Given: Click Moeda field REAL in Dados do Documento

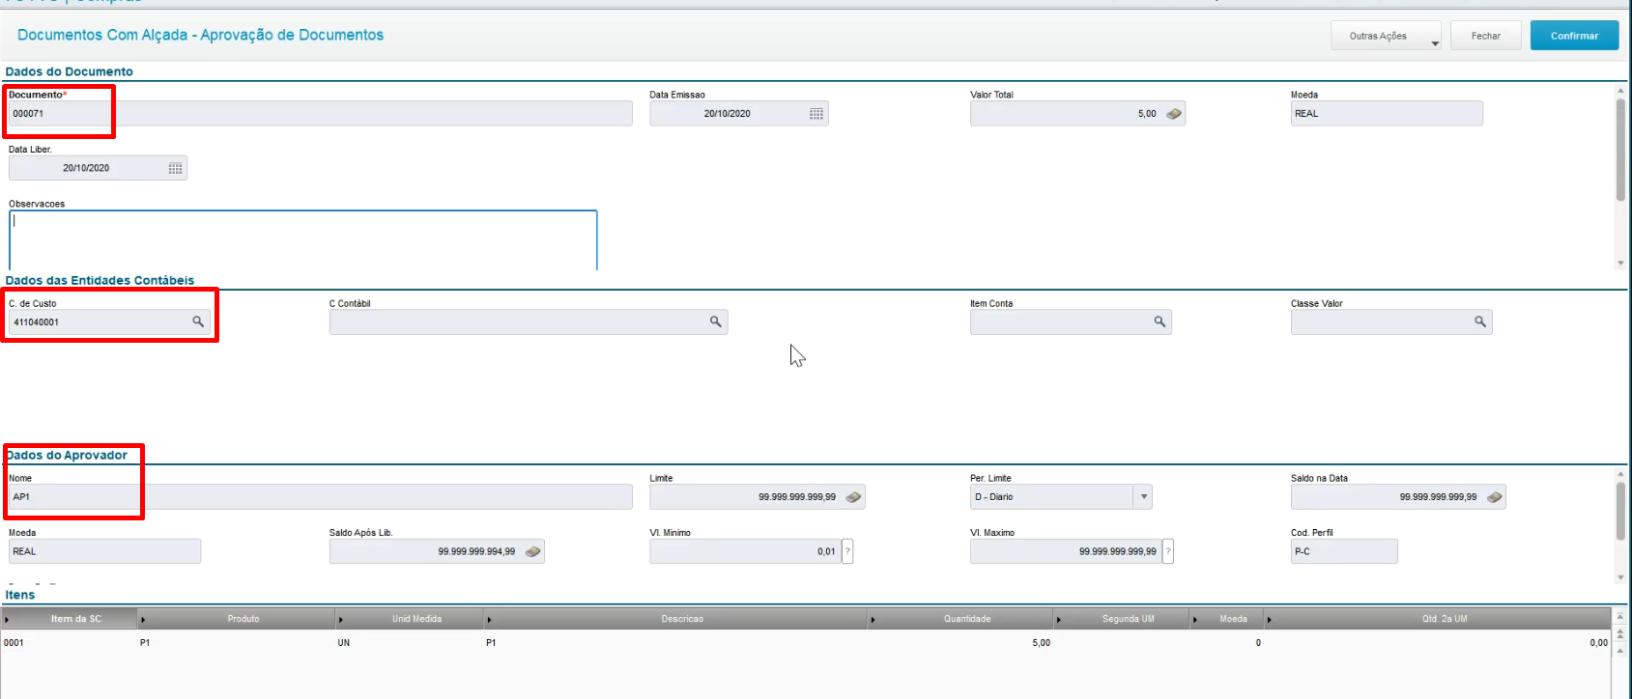Looking at the screenshot, I should point(1387,114).
